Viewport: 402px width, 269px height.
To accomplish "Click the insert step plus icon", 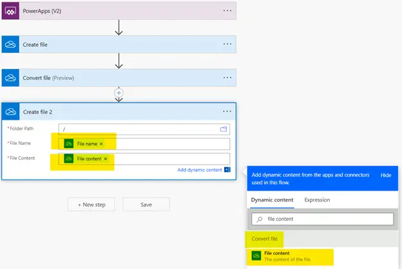I will [x=119, y=93].
